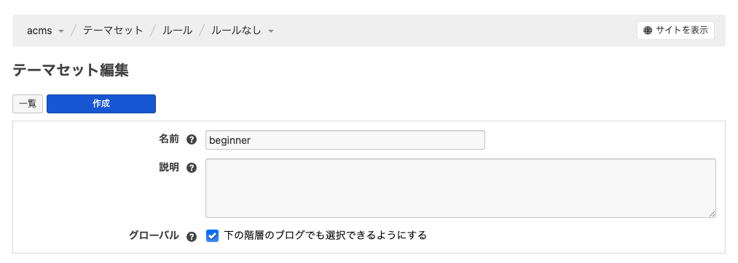The width and height of the screenshot is (738, 263).
Task: Expand the acms dropdown arrow
Action: click(x=60, y=31)
